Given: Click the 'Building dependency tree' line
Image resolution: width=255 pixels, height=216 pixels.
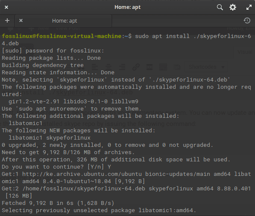Looking at the screenshot, I should [x=43, y=65].
